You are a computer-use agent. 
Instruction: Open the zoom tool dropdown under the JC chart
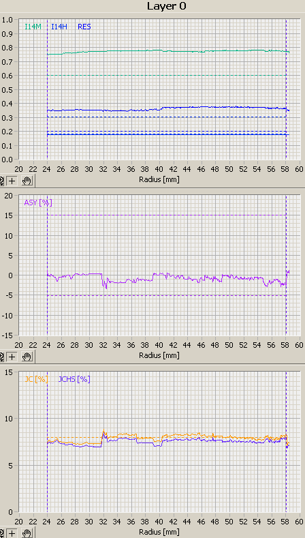2,533
